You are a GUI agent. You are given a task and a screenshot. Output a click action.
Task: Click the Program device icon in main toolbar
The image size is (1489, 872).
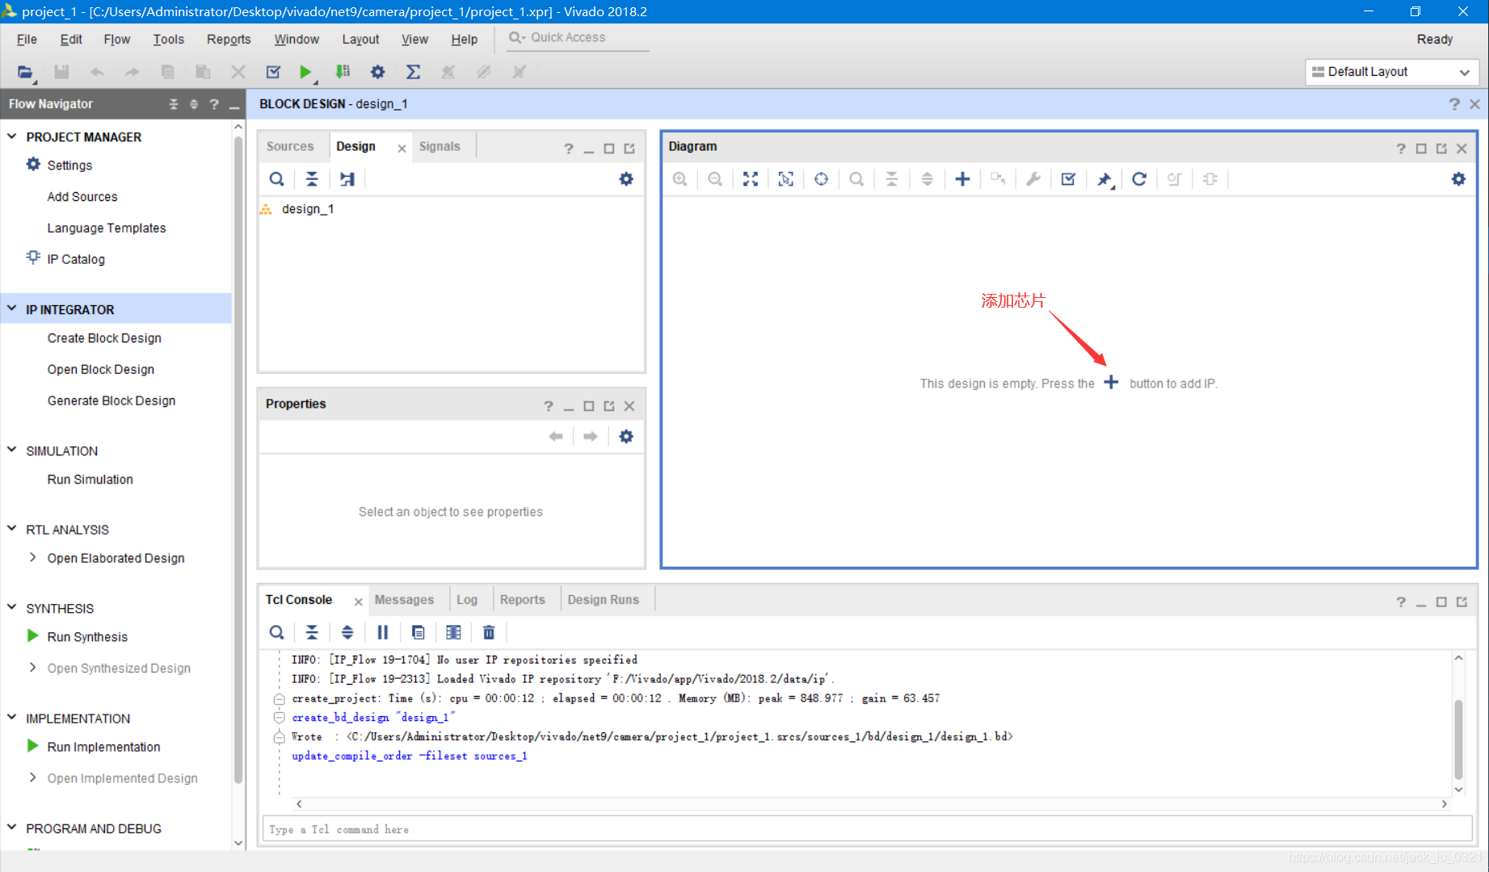pos(343,72)
